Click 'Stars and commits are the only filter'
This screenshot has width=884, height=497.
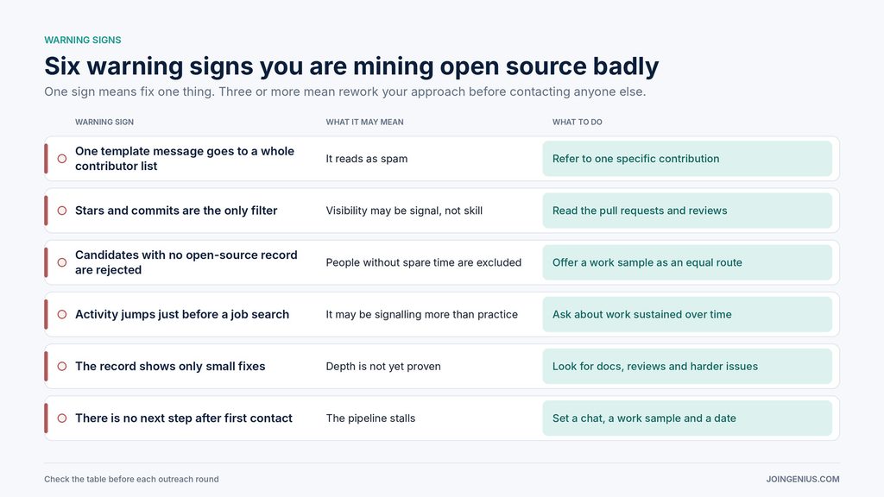(176, 211)
